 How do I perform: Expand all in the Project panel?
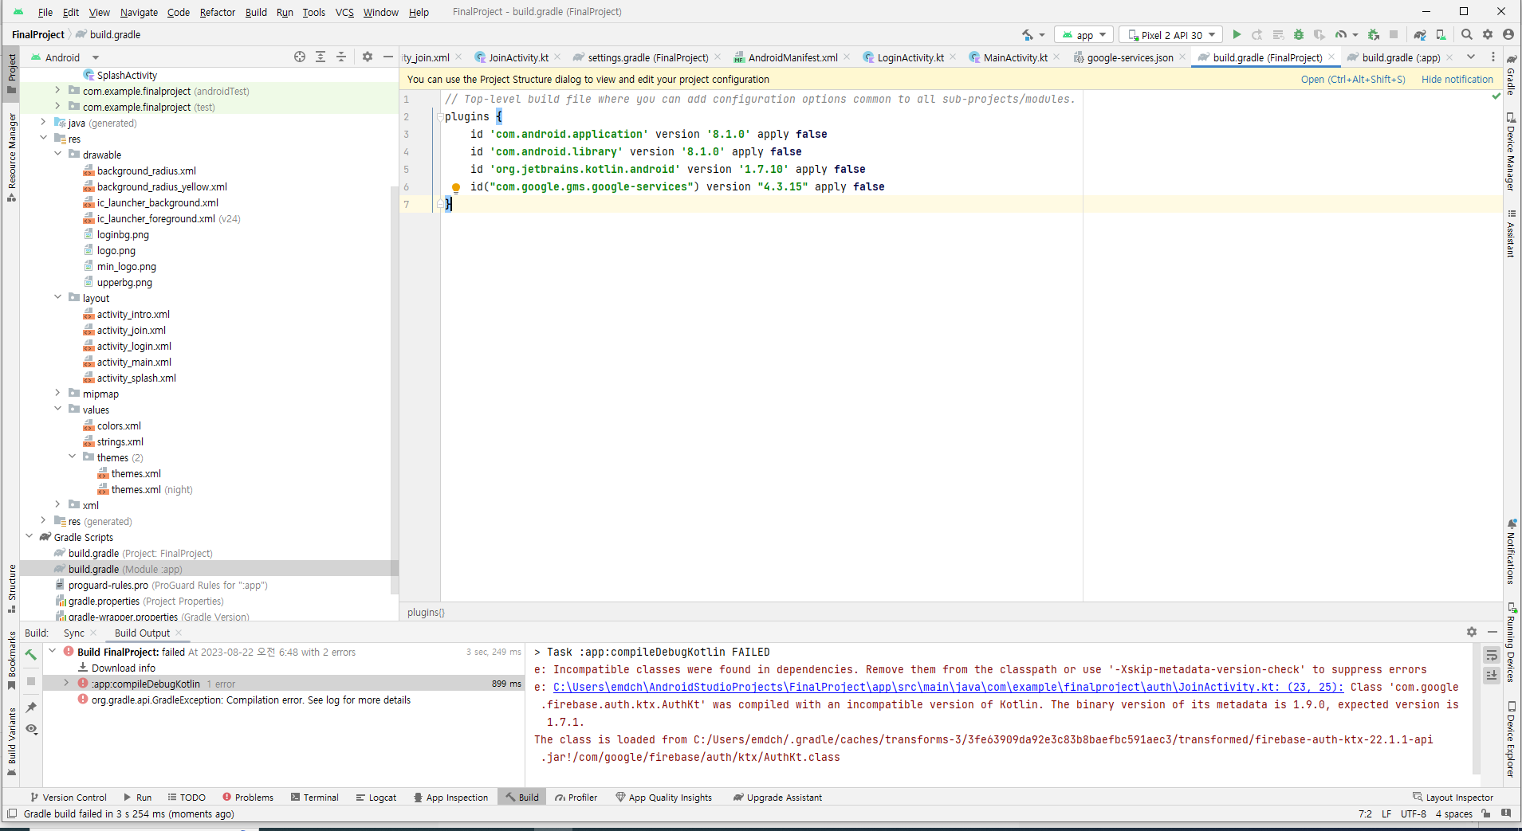(x=321, y=57)
